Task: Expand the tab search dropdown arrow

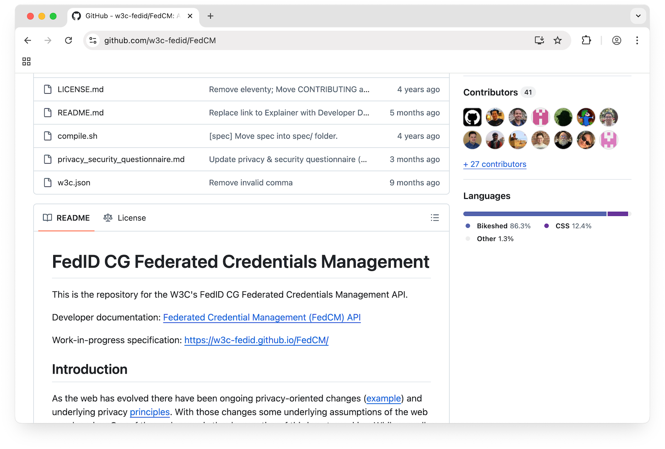Action: click(x=638, y=16)
